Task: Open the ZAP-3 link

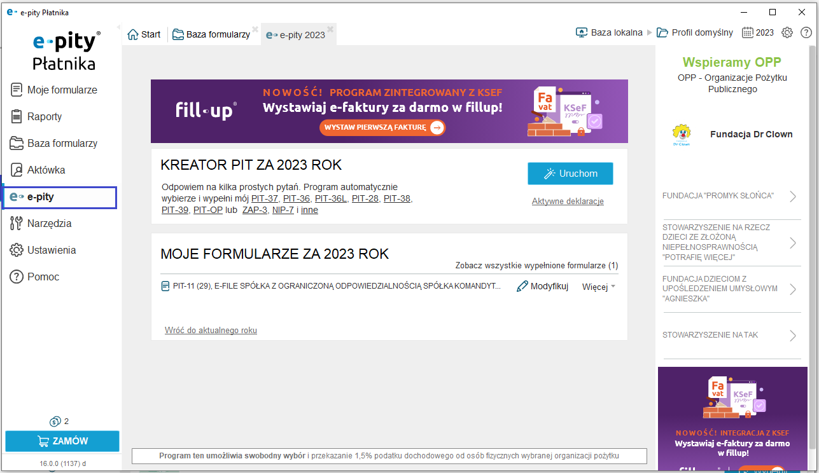Action: click(255, 210)
